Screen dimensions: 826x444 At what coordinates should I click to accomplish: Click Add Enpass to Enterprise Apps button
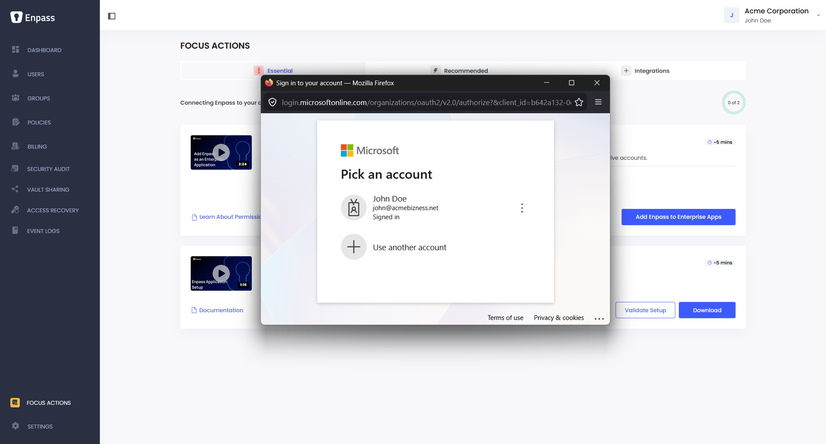coord(678,217)
